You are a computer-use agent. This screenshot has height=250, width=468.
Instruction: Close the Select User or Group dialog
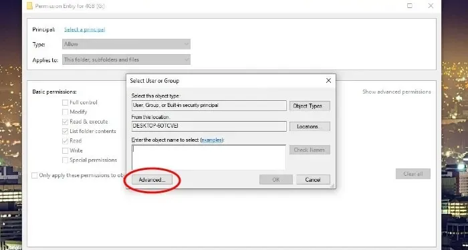coord(328,81)
